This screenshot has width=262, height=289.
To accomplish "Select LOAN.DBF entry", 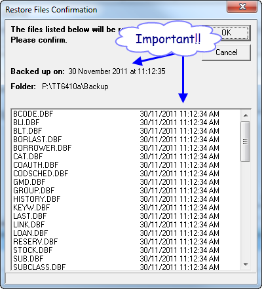I will click(x=126, y=233).
